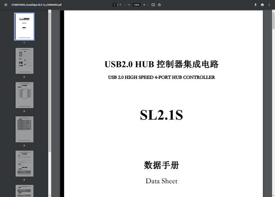Rotate the document counterclockwise
Viewport: 275px width, 197px height.
point(159,5)
